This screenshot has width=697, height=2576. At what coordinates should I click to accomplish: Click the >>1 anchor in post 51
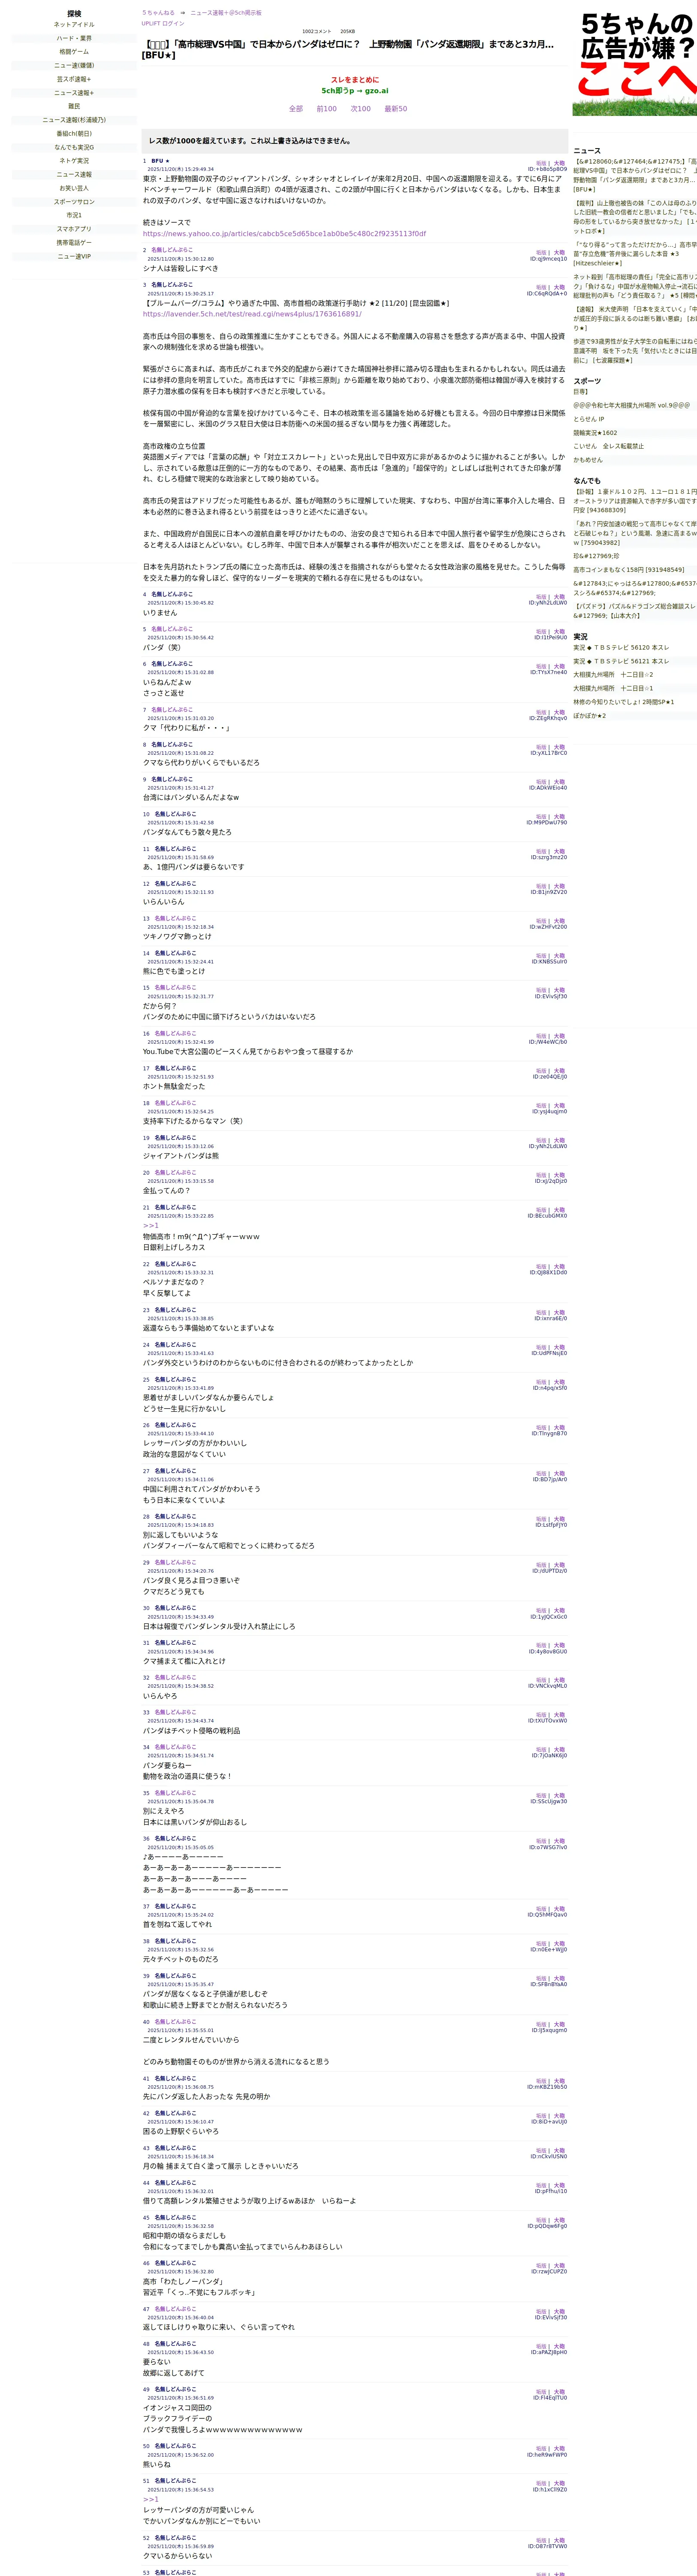[x=151, y=2499]
